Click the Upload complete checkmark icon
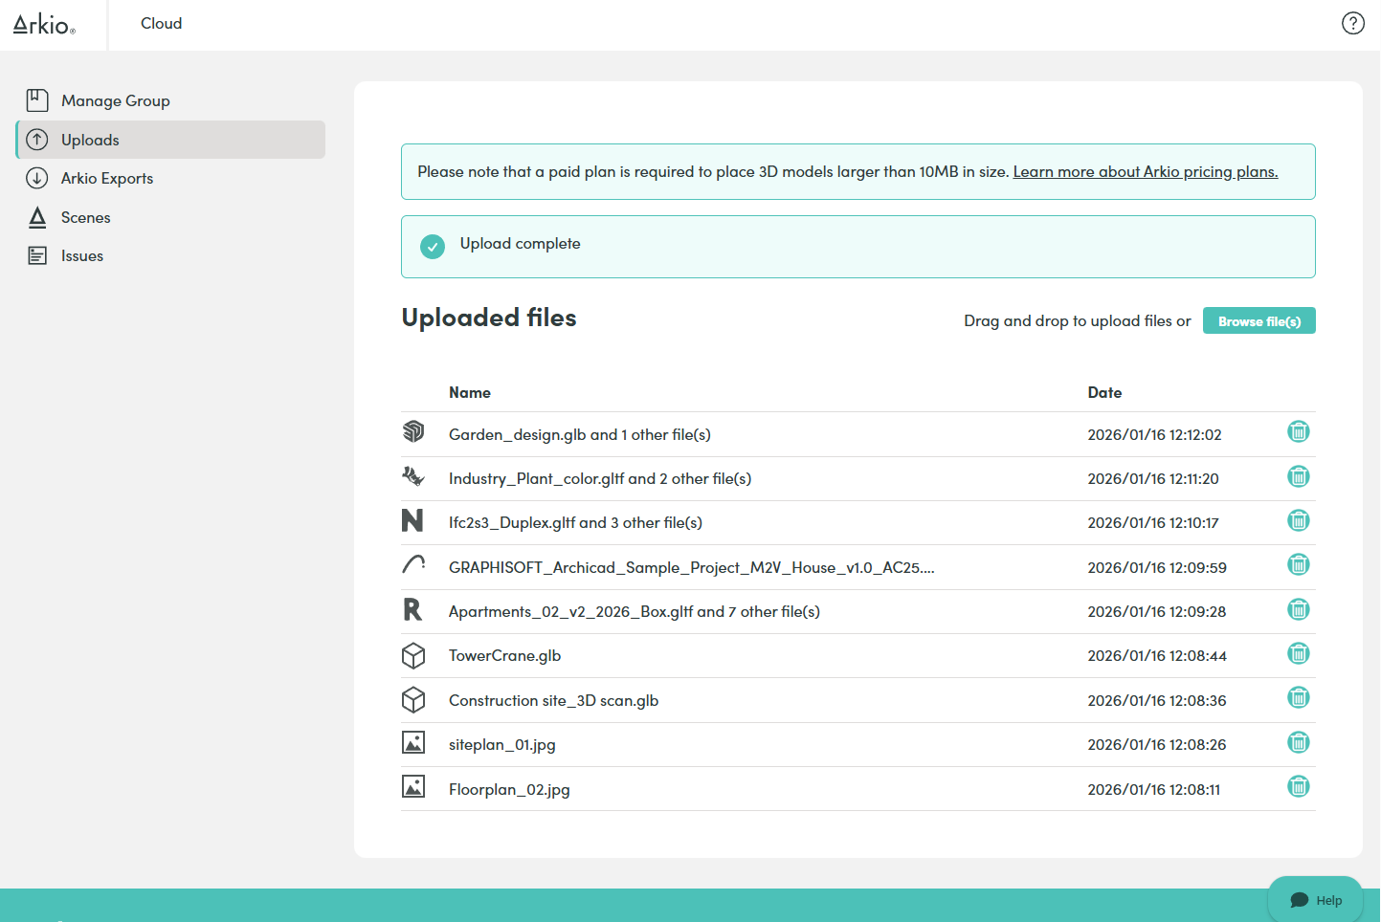The image size is (1381, 922). tap(433, 247)
